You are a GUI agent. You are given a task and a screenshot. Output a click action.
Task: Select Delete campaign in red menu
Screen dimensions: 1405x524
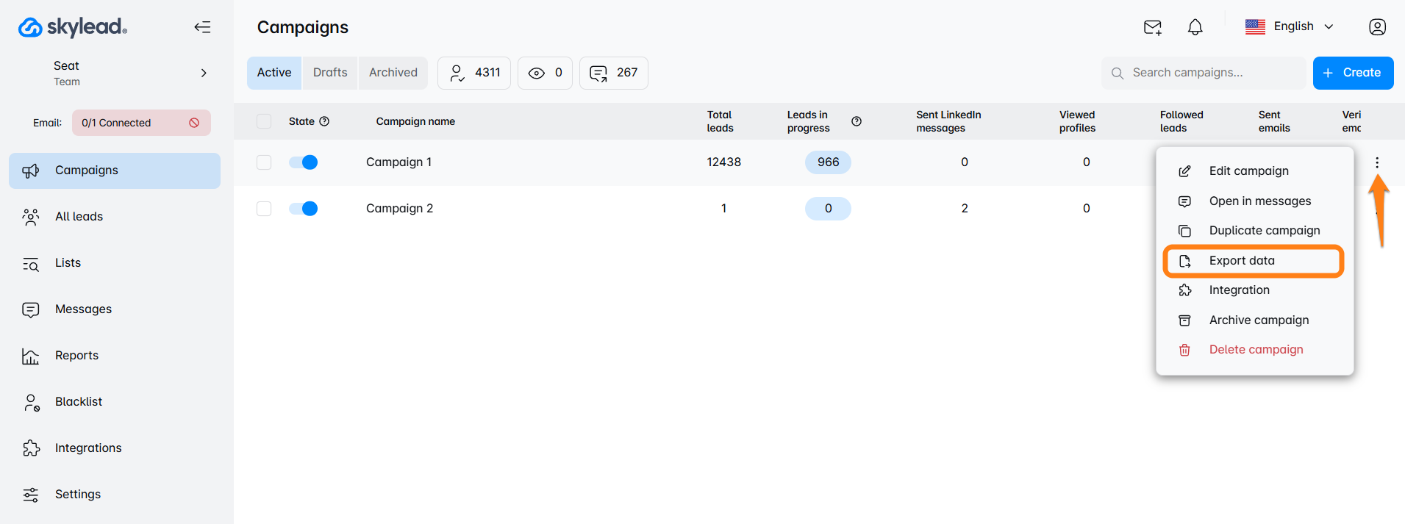(x=1255, y=350)
